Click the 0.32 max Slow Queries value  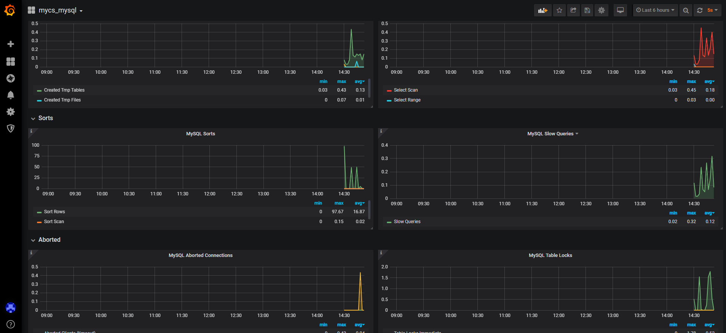[x=691, y=222]
